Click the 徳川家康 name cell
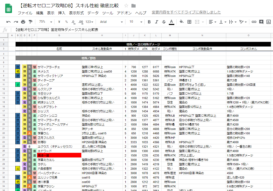273x191 pixels. (59, 182)
